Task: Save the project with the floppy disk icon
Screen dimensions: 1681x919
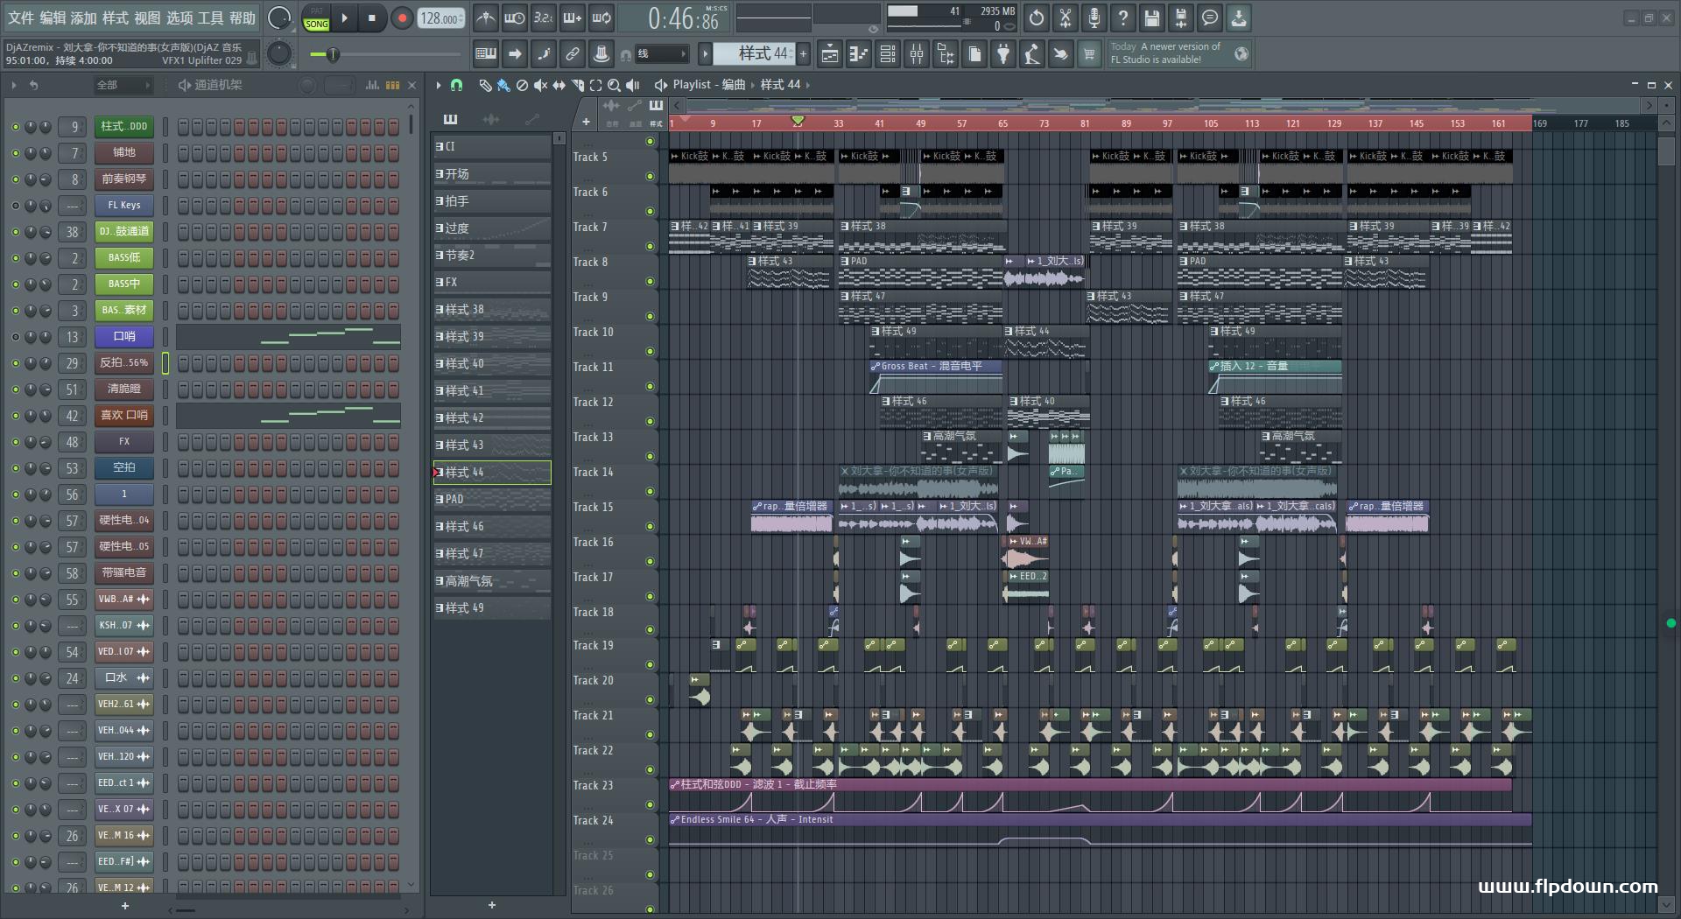Action: tap(1151, 18)
